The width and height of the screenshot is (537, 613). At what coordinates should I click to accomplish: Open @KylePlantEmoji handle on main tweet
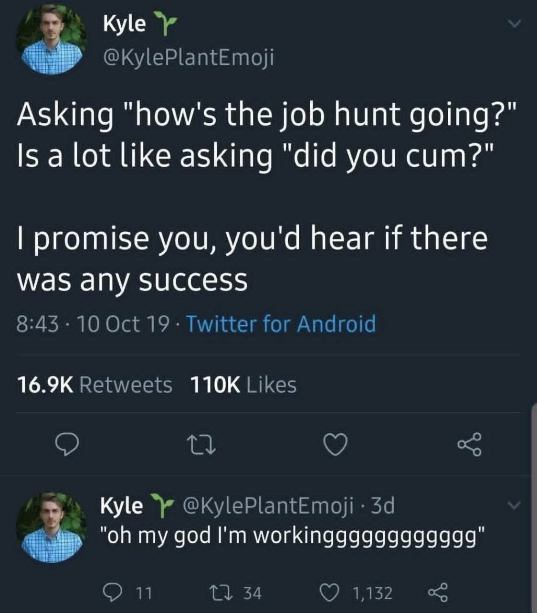click(x=188, y=58)
